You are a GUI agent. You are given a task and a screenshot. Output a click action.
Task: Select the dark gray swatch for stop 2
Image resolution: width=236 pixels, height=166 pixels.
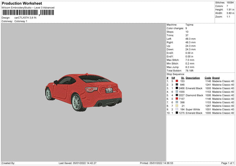click(x=177, y=85)
